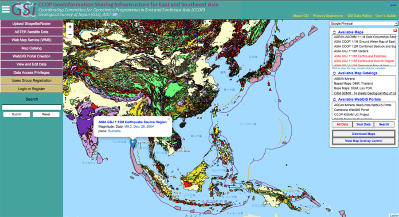
Task: Reset the search form
Action: (46, 114)
